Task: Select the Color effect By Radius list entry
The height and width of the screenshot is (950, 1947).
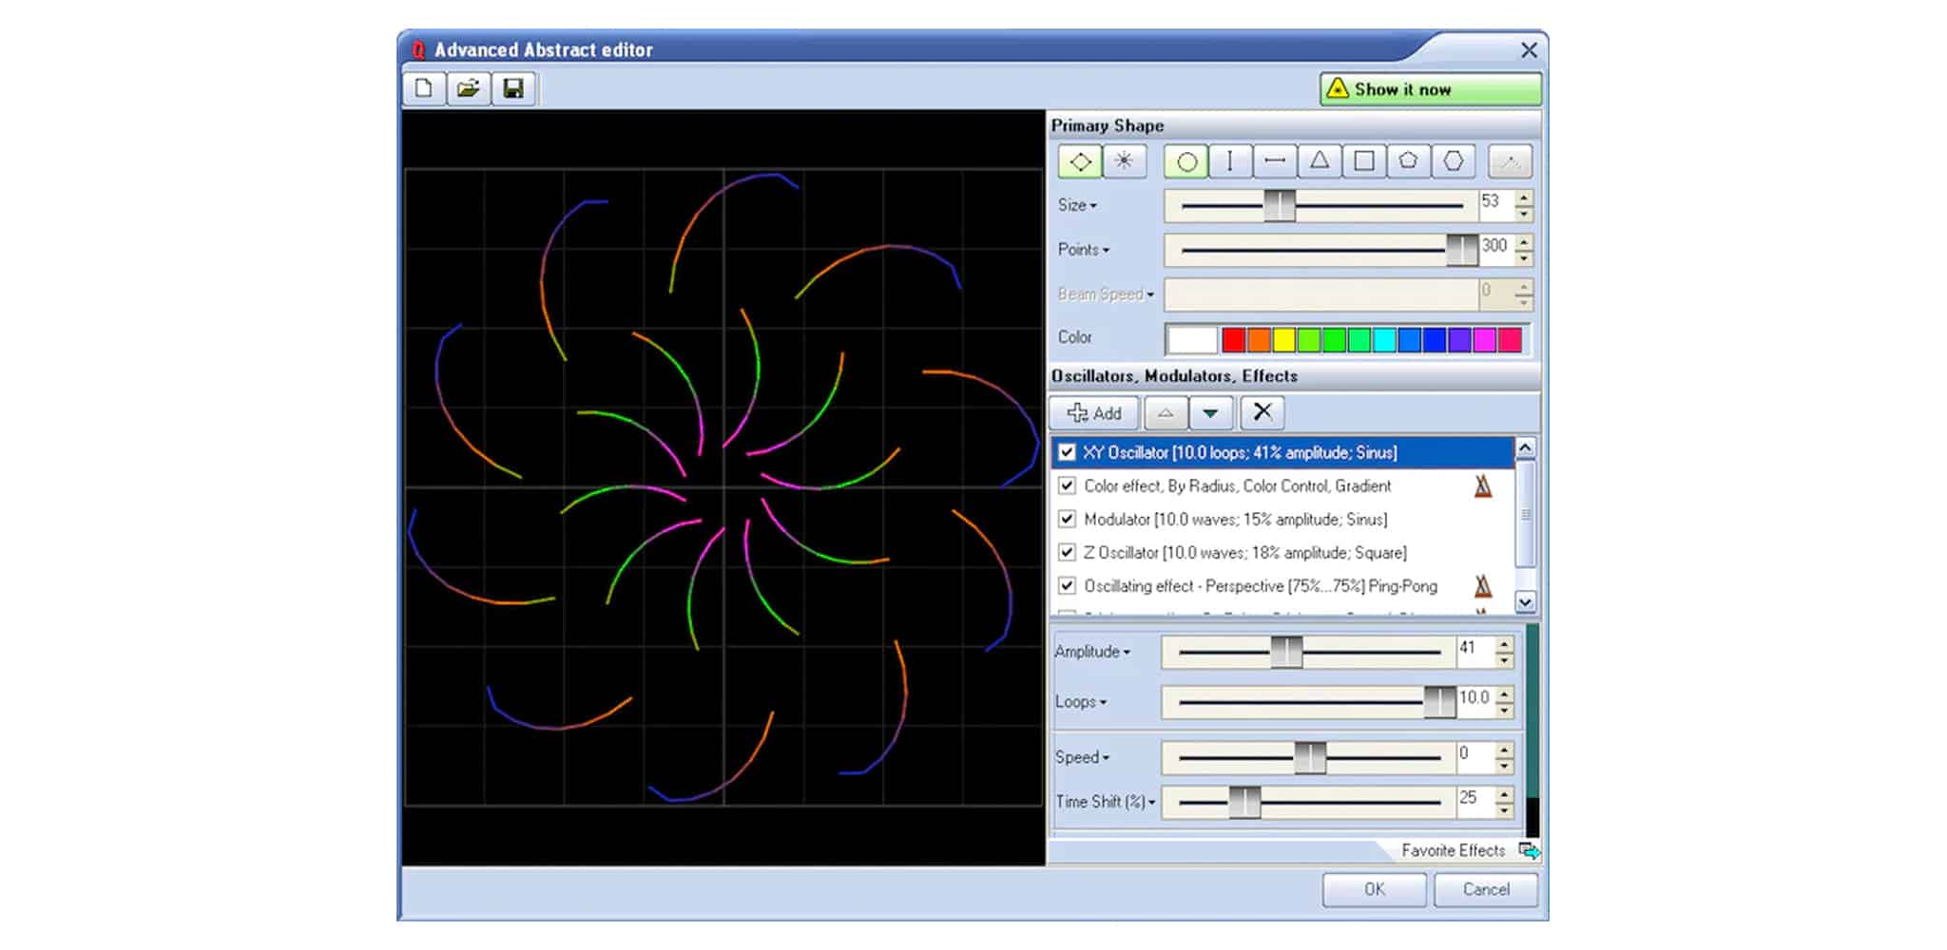Action: coord(1237,486)
